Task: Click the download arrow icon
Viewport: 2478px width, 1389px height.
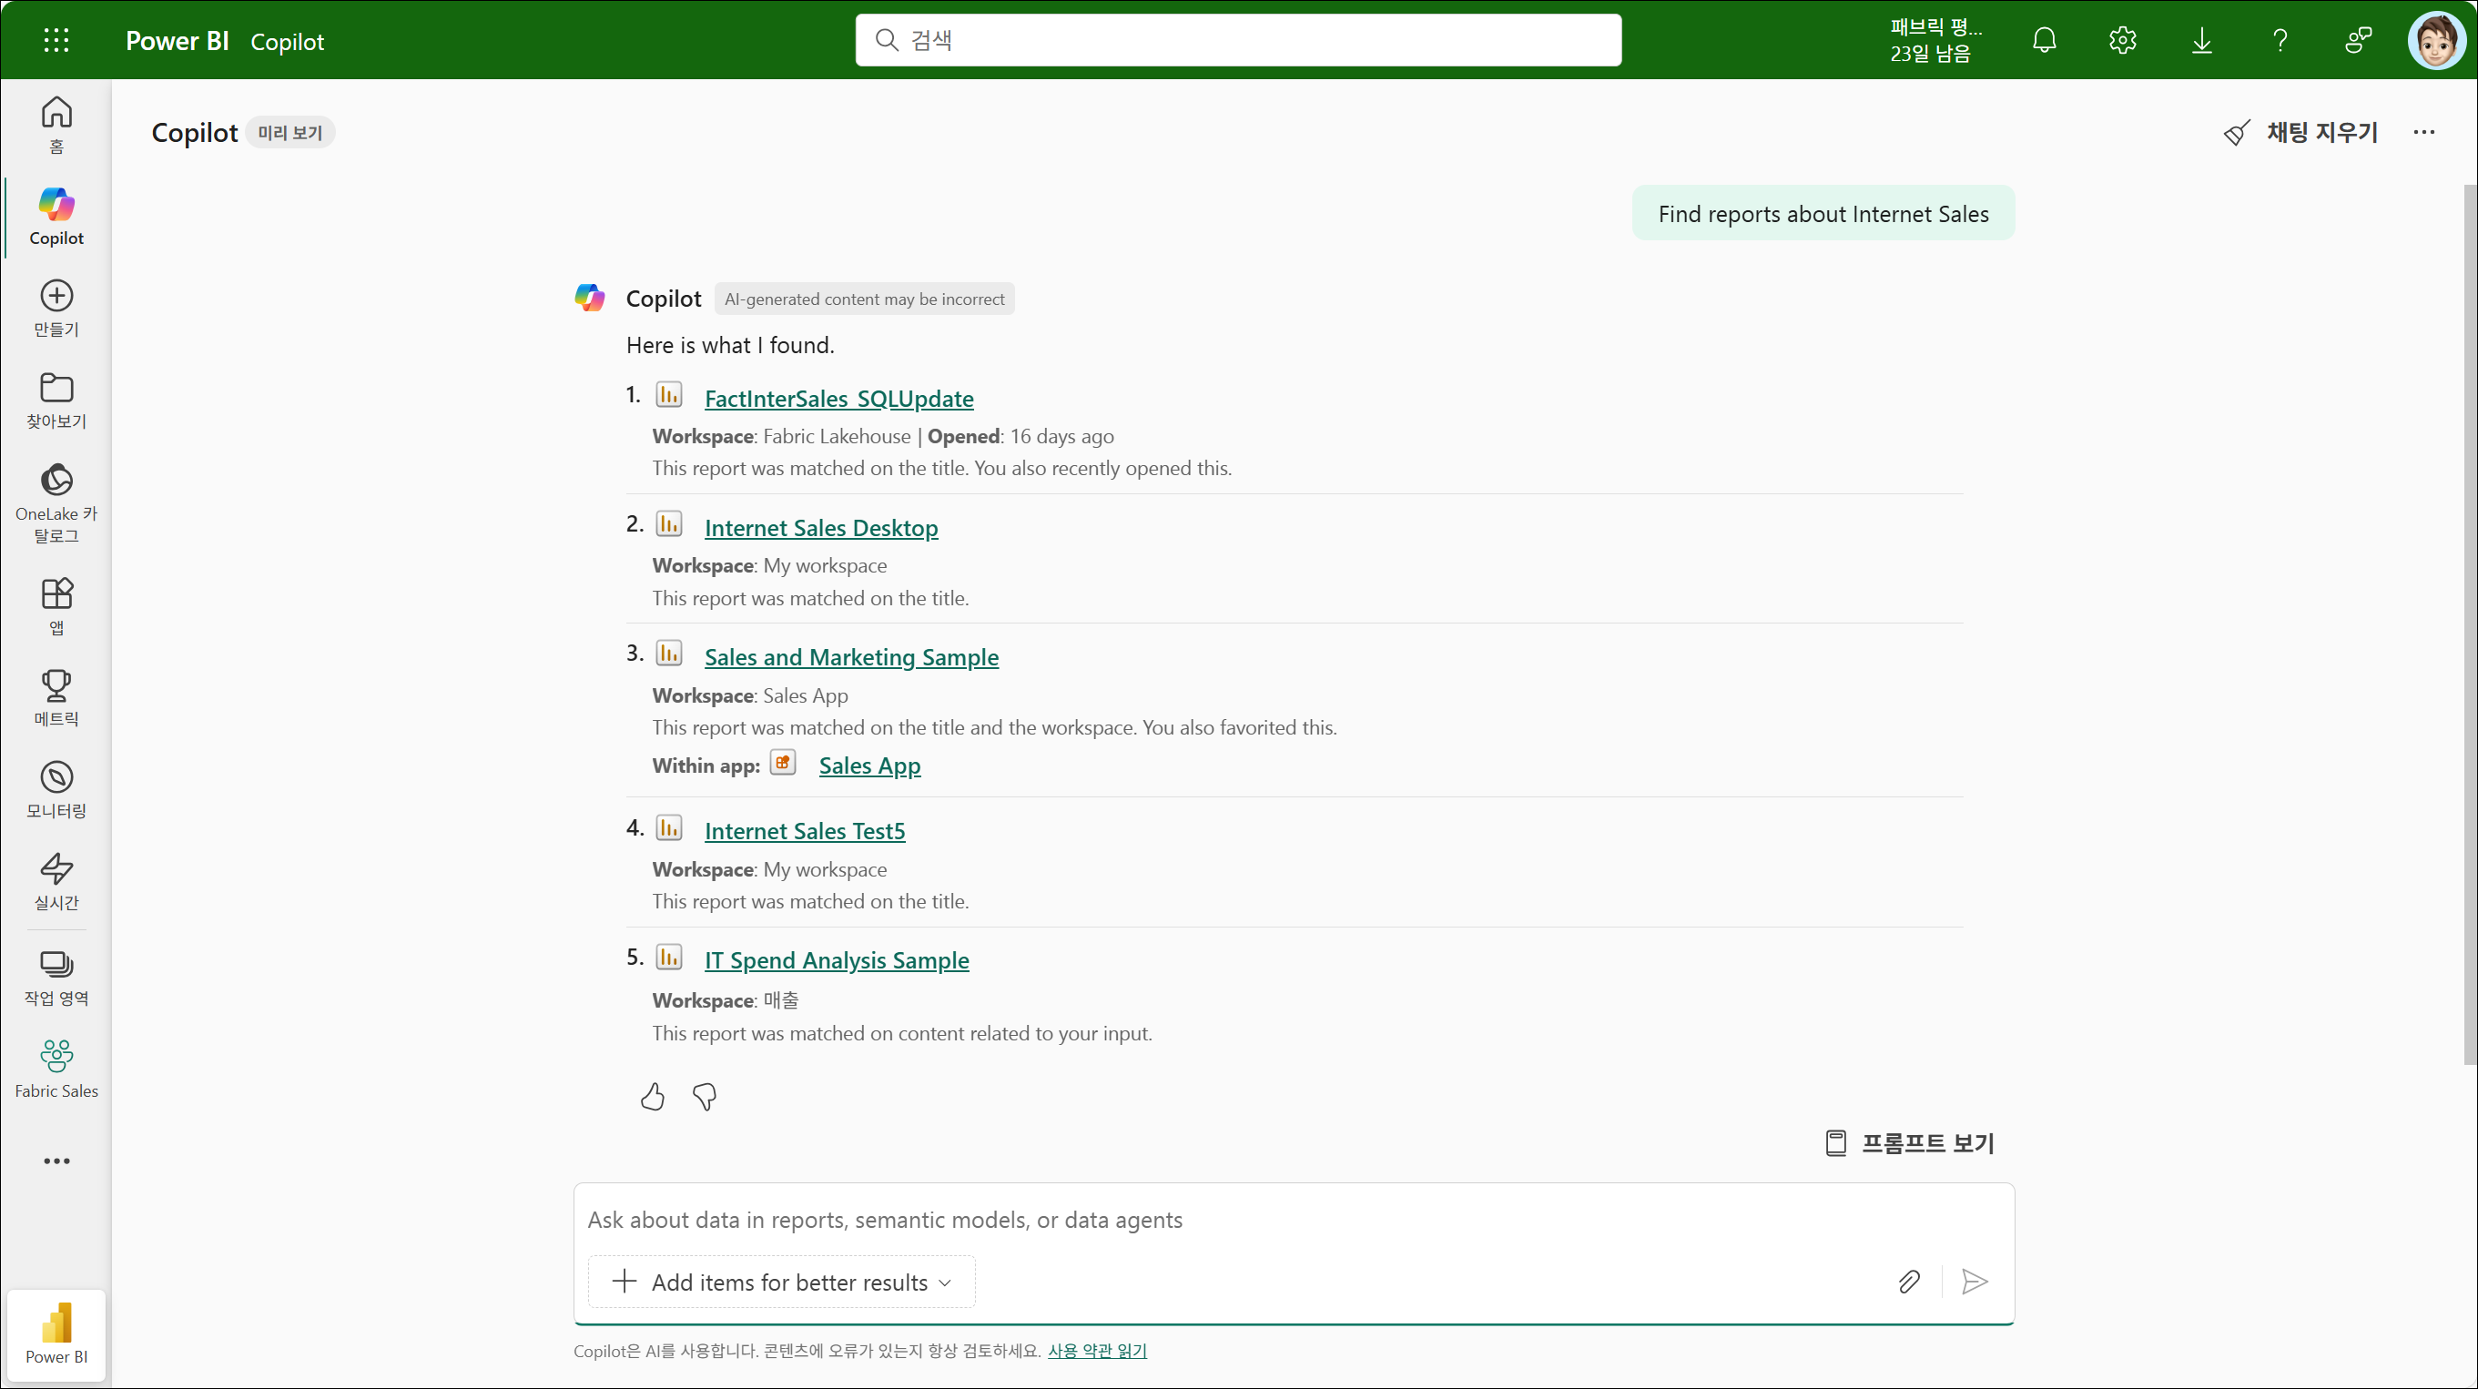Action: 2201,40
